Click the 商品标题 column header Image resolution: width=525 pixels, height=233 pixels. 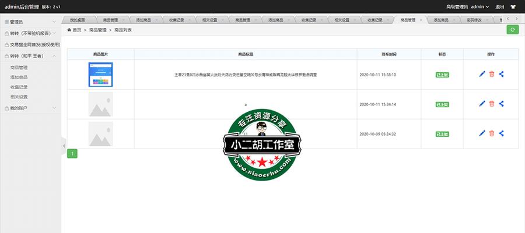pos(246,54)
